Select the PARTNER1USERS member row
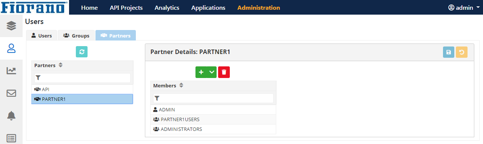This screenshot has width=483, height=144. [213, 119]
